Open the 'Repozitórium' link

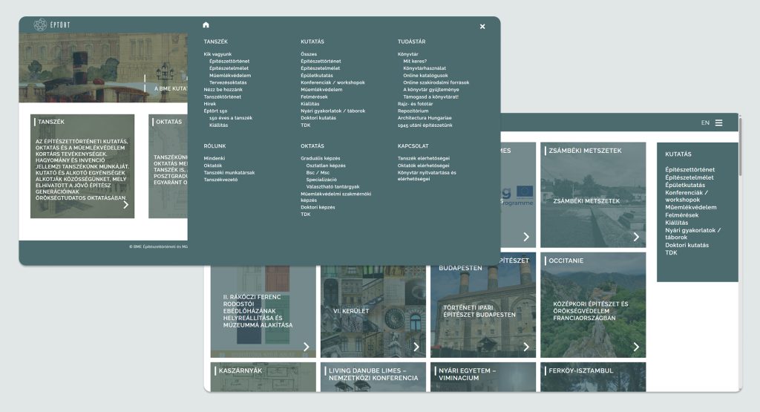(413, 111)
